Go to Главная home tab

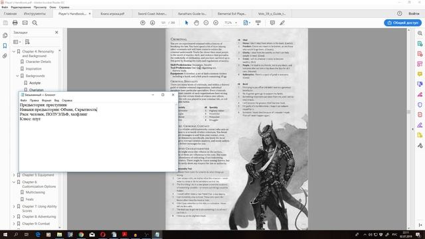click(11, 13)
